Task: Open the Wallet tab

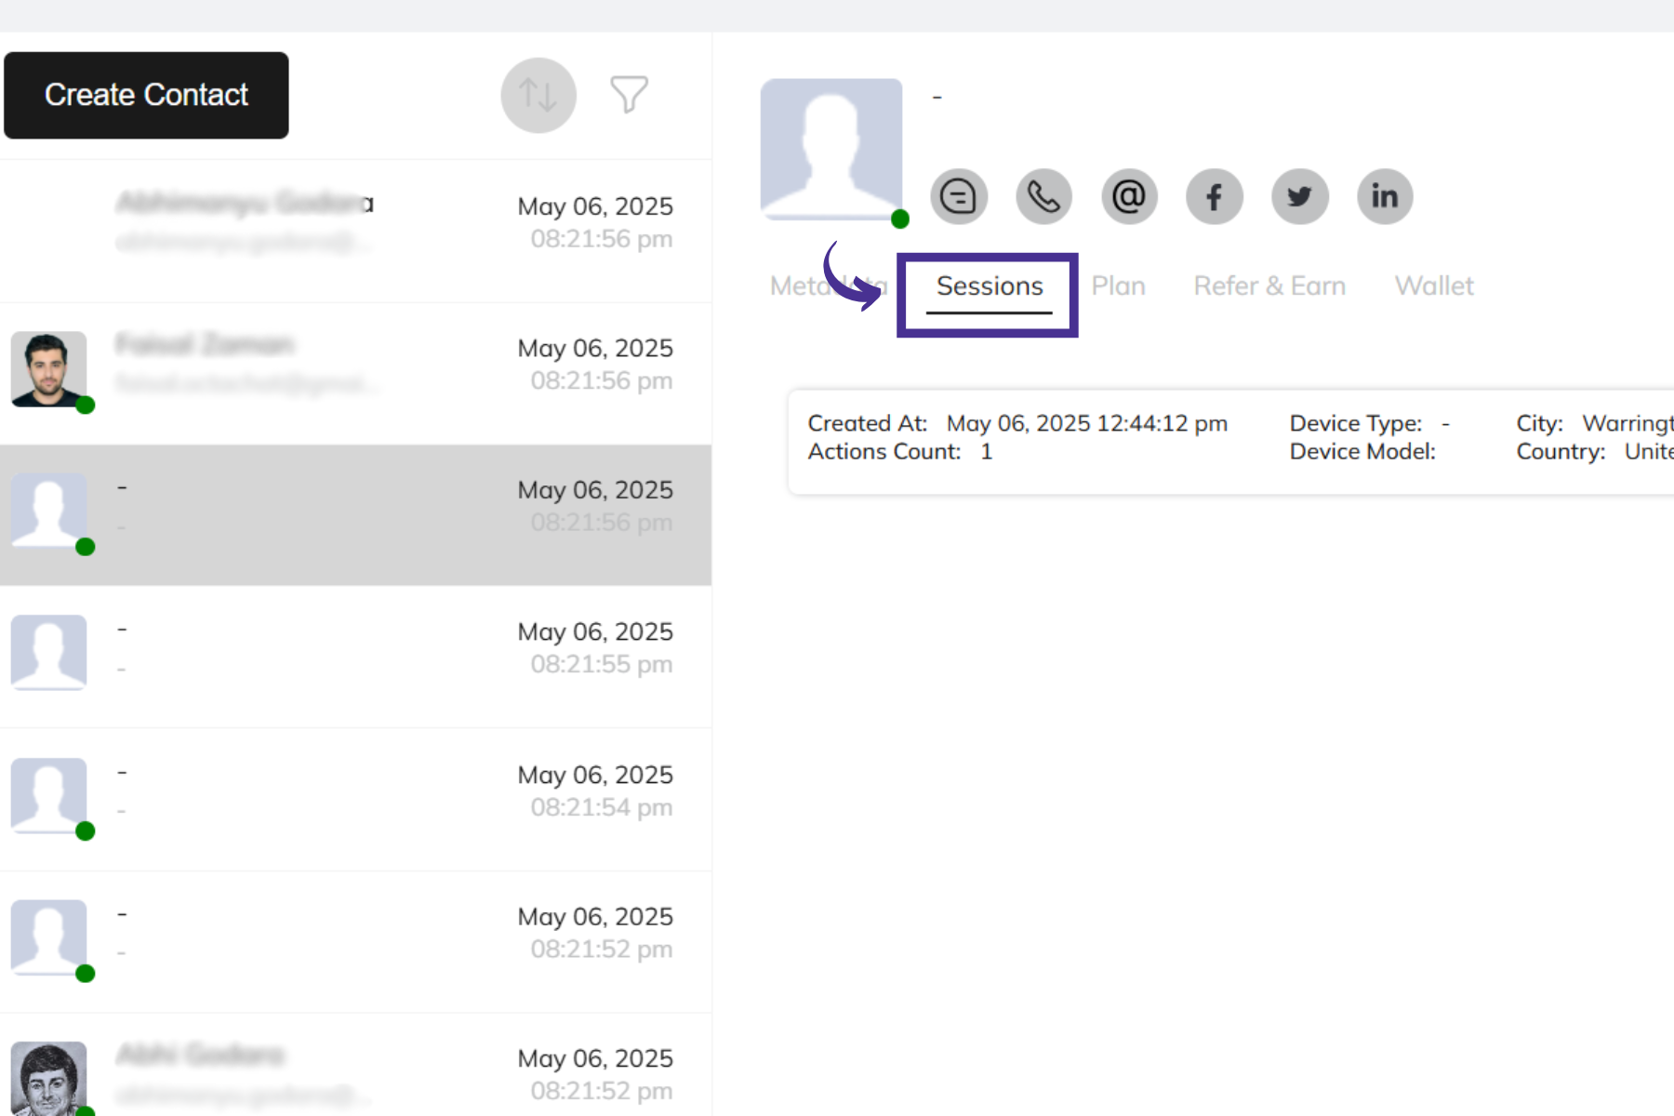Action: [1433, 286]
